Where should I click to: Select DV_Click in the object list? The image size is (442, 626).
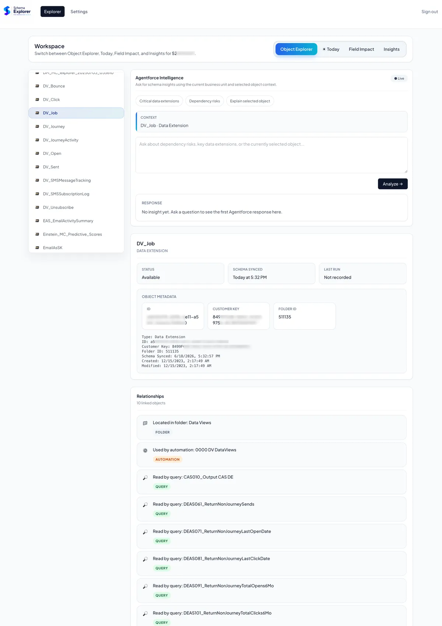[76, 100]
